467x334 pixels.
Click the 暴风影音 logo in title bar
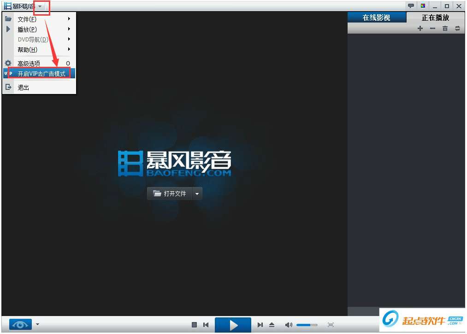coord(19,6)
